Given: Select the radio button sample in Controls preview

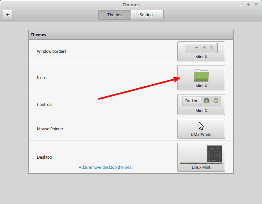Looking at the screenshot, I should click(216, 101).
